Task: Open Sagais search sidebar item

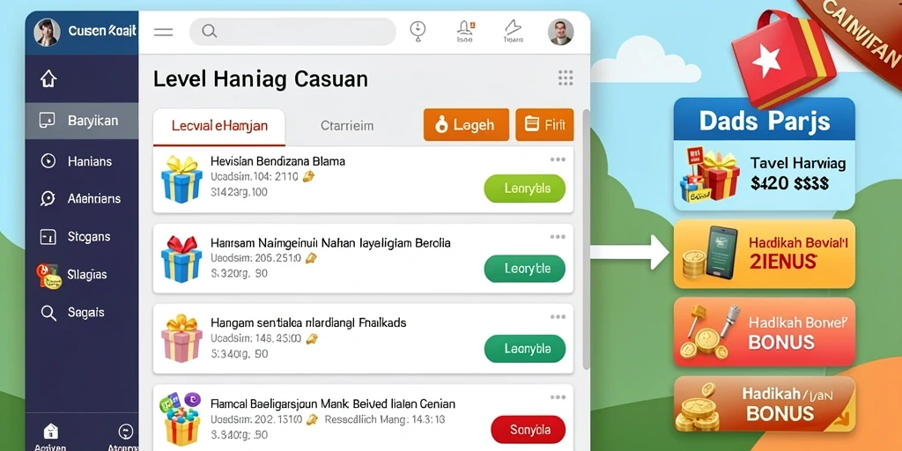Action: (82, 313)
